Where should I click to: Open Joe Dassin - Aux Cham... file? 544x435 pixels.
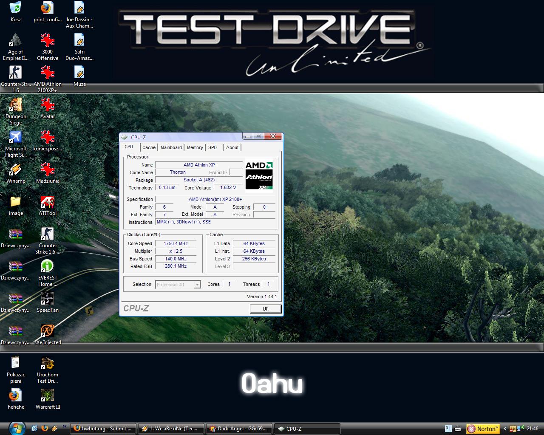tap(79, 15)
